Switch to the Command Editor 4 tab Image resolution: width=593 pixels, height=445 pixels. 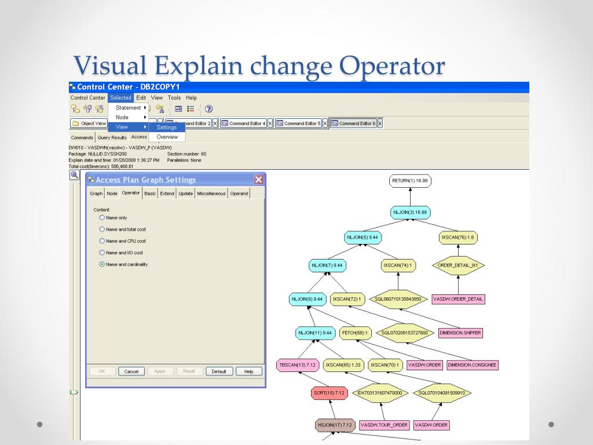tap(244, 123)
